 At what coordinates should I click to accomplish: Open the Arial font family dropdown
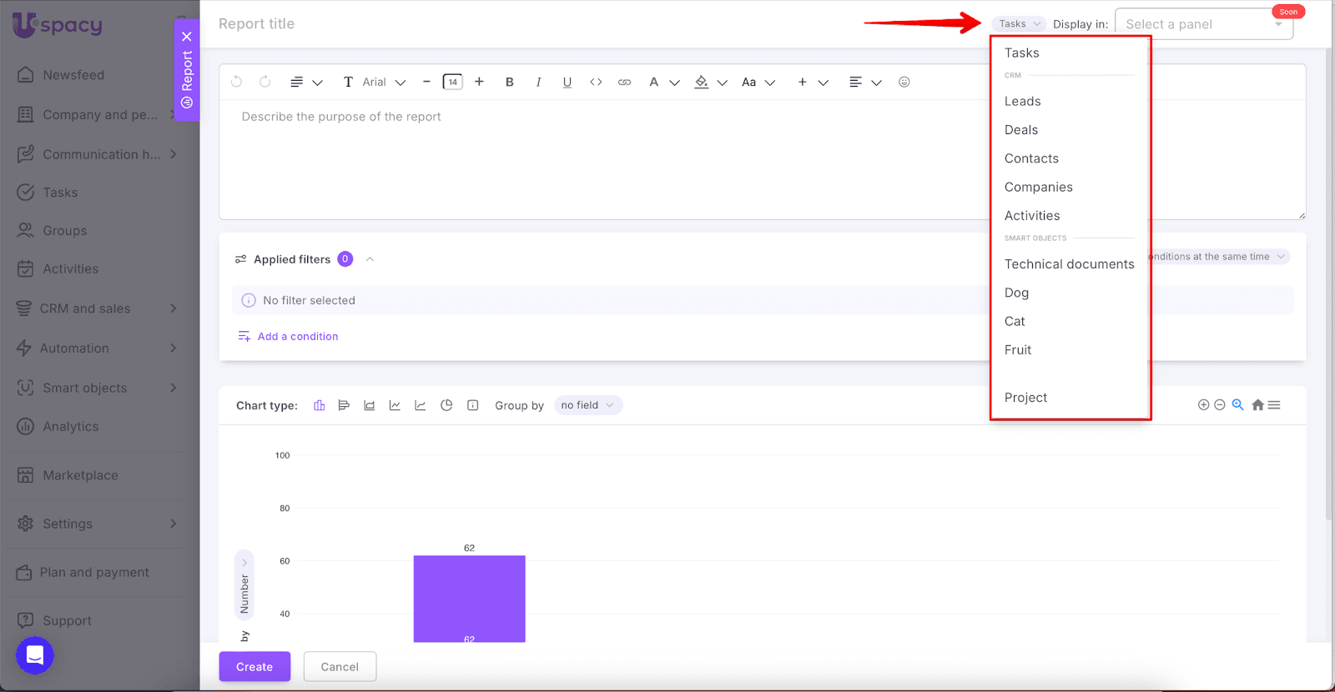(384, 82)
